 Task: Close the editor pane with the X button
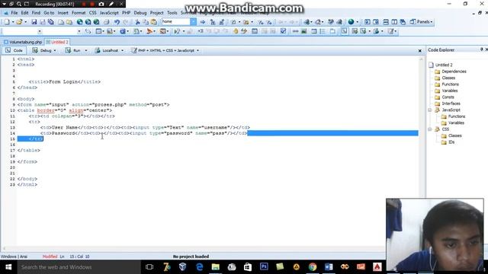pos(419,51)
